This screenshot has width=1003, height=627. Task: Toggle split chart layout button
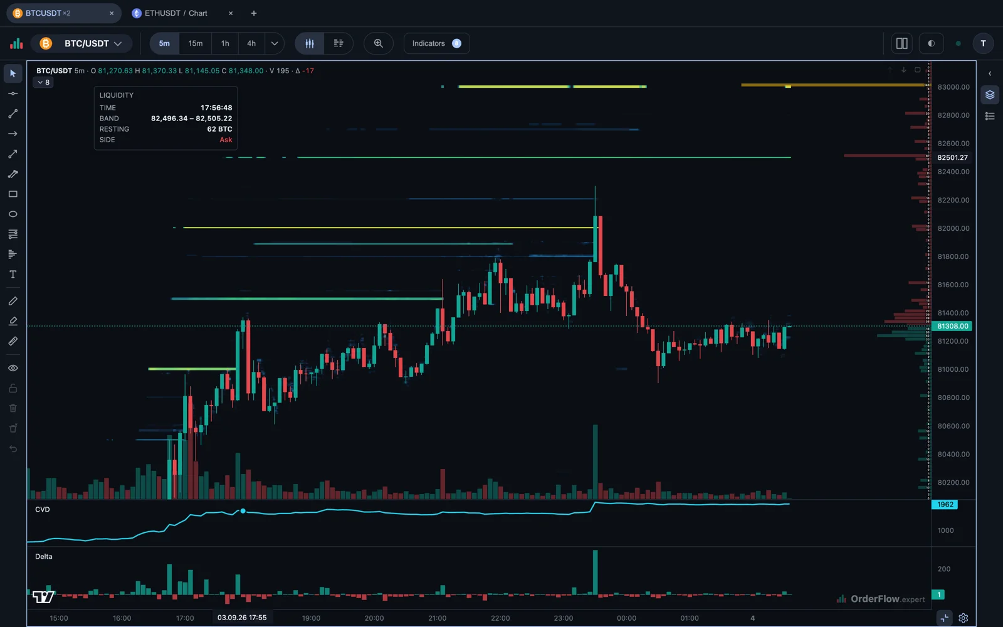pyautogui.click(x=902, y=43)
